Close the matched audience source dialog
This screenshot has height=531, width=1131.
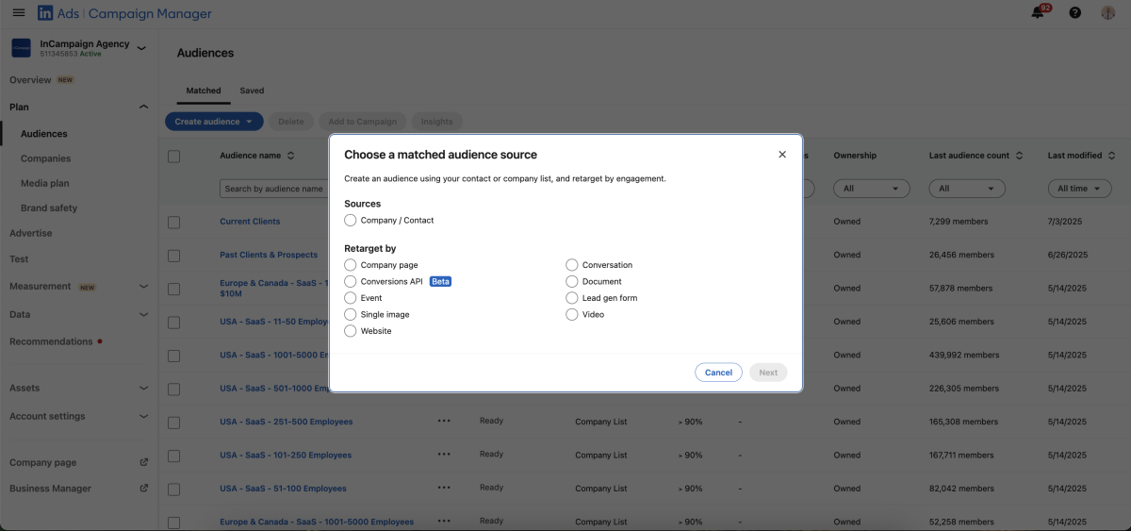tap(782, 155)
